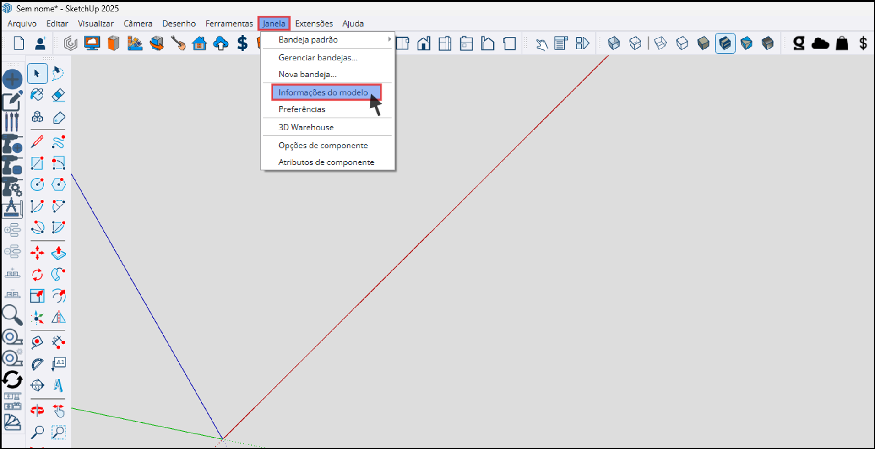Pick the Paint Bucket tool

point(37,95)
